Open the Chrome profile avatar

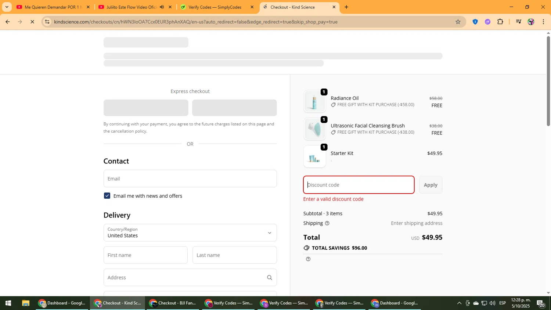point(531,22)
